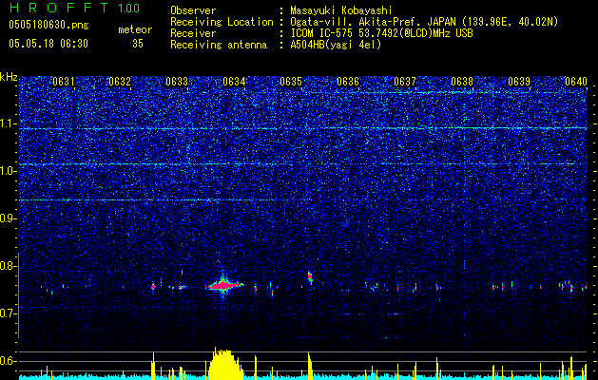The image size is (598, 380).
Task: Click the meteor count value 35
Action: point(138,44)
